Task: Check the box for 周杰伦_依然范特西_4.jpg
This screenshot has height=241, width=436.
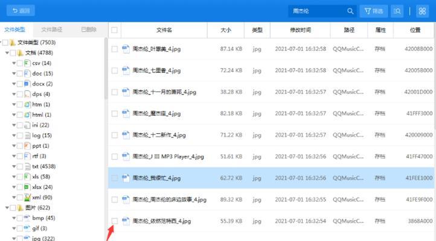Action: pos(115,221)
